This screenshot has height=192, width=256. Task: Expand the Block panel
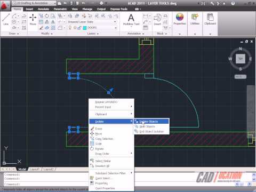tap(162, 34)
